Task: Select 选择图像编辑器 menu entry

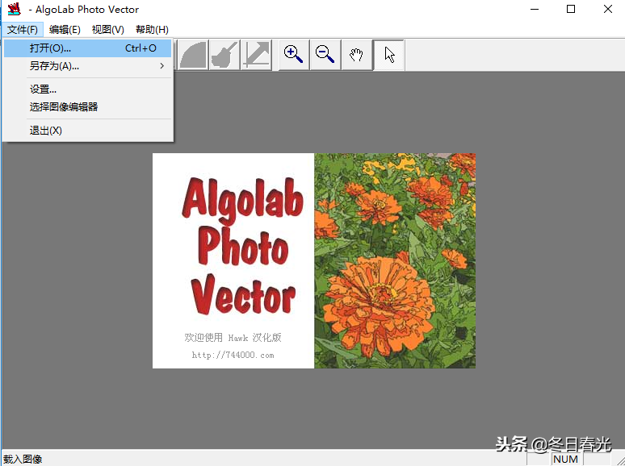Action: [x=88, y=106]
